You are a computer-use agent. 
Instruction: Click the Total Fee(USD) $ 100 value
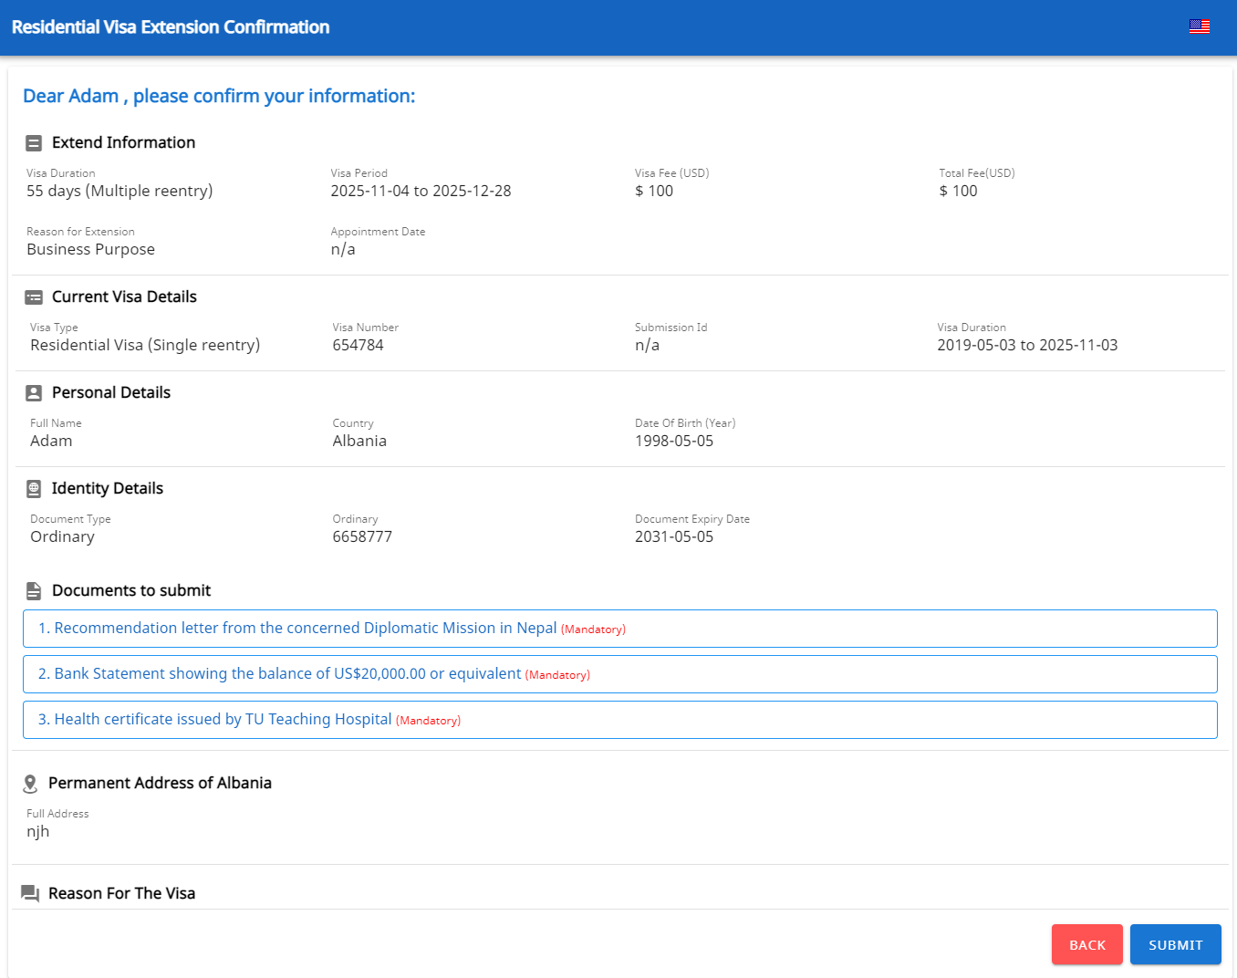[958, 191]
